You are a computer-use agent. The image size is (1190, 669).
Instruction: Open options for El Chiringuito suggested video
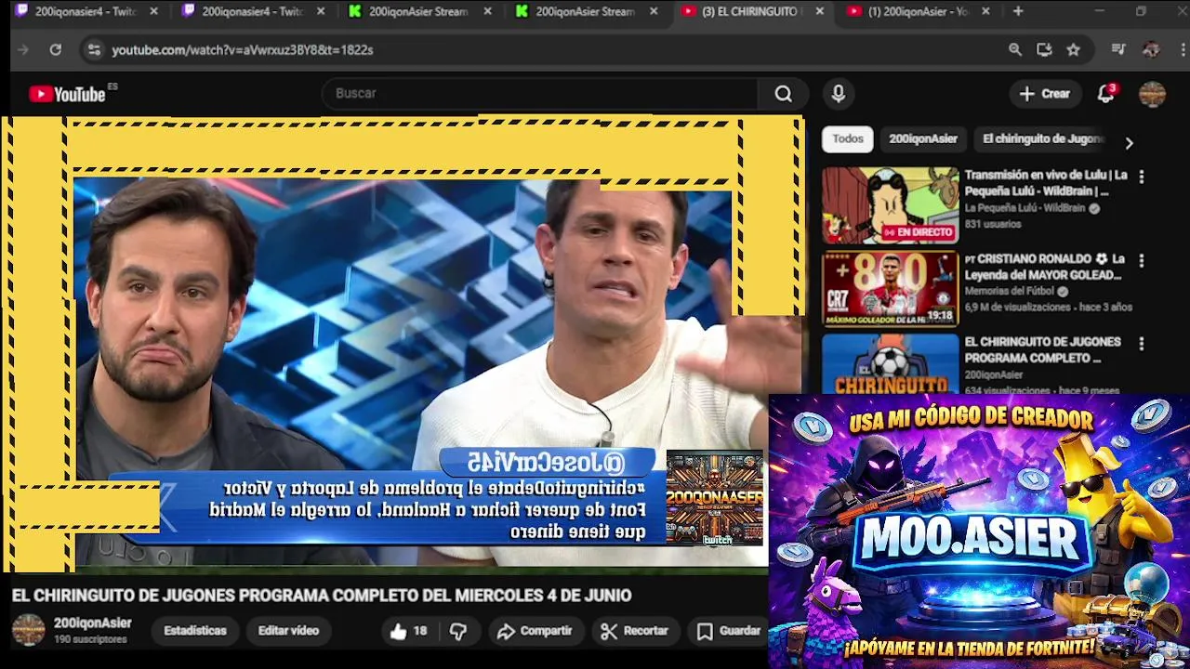click(1142, 344)
